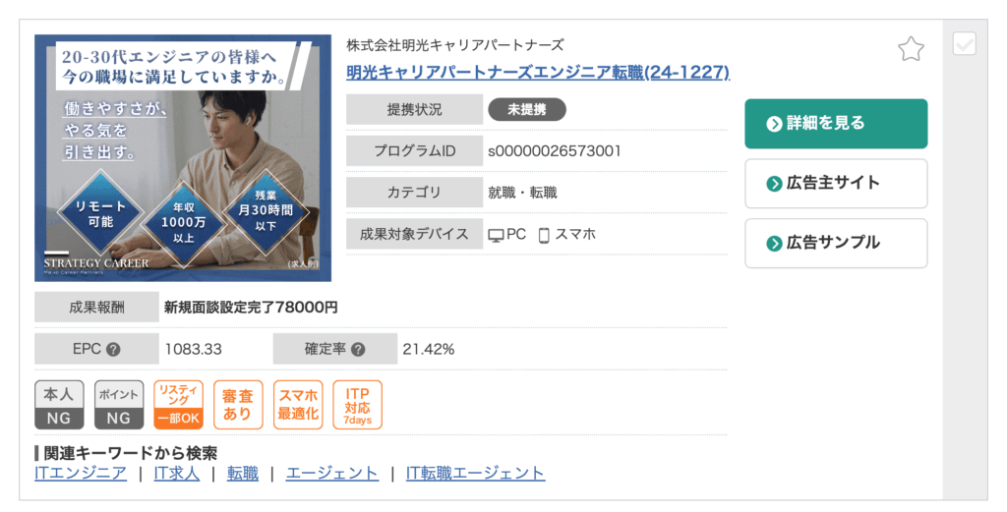Search by IT転職エージェント keyword link
Viewport: 1007px width, 512px height.
point(476,474)
